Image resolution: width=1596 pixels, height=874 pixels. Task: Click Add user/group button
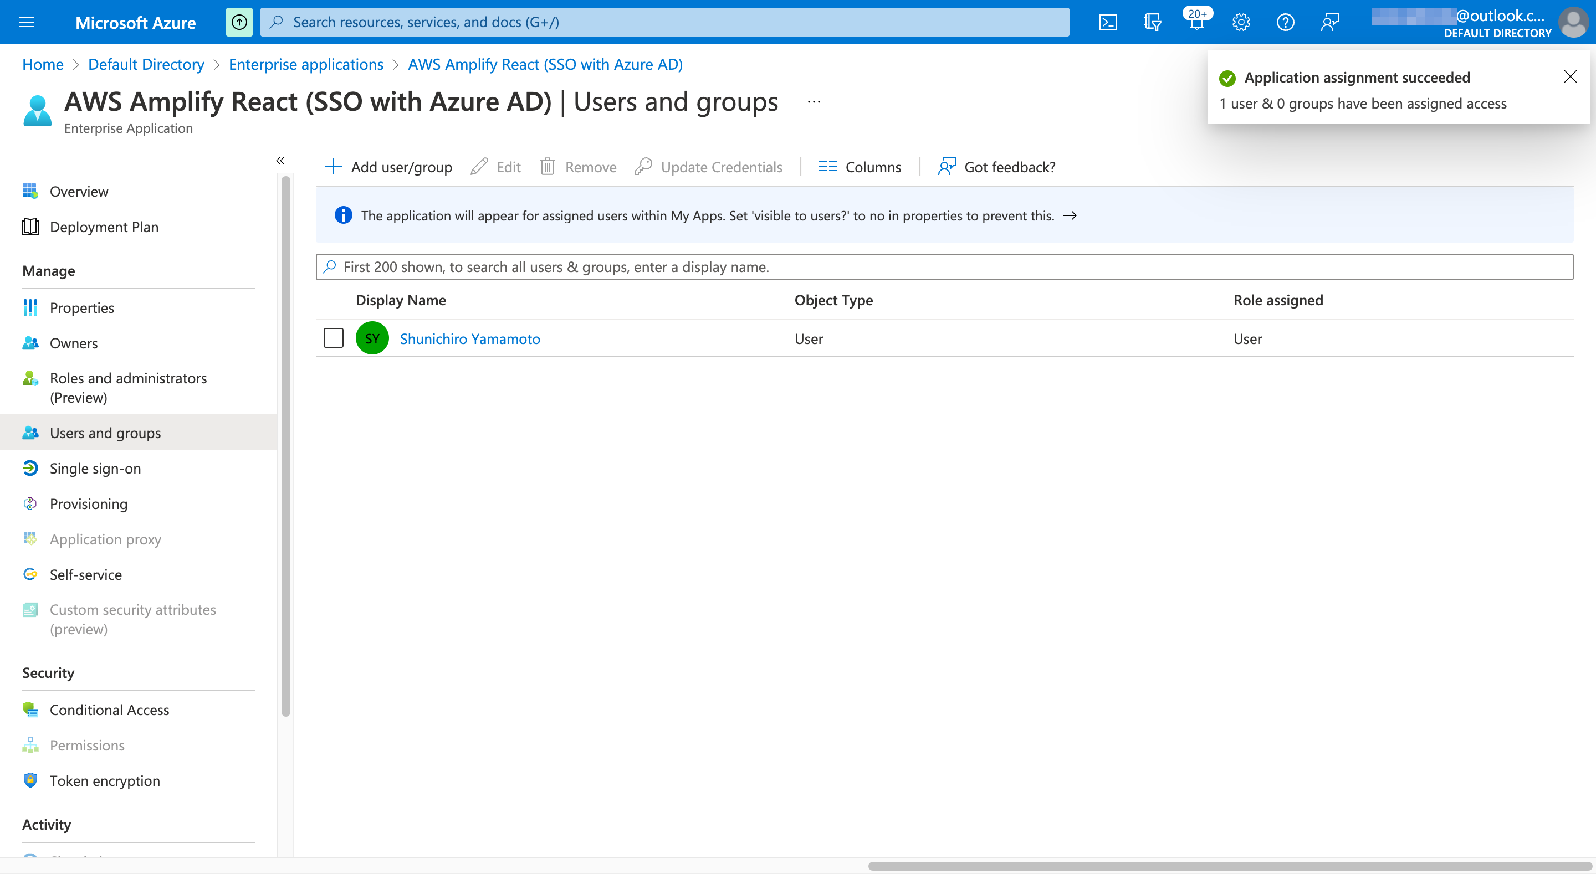tap(388, 166)
